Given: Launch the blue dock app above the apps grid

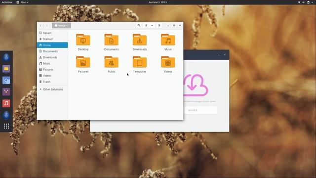Looking at the screenshot, I should pyautogui.click(x=6, y=115).
